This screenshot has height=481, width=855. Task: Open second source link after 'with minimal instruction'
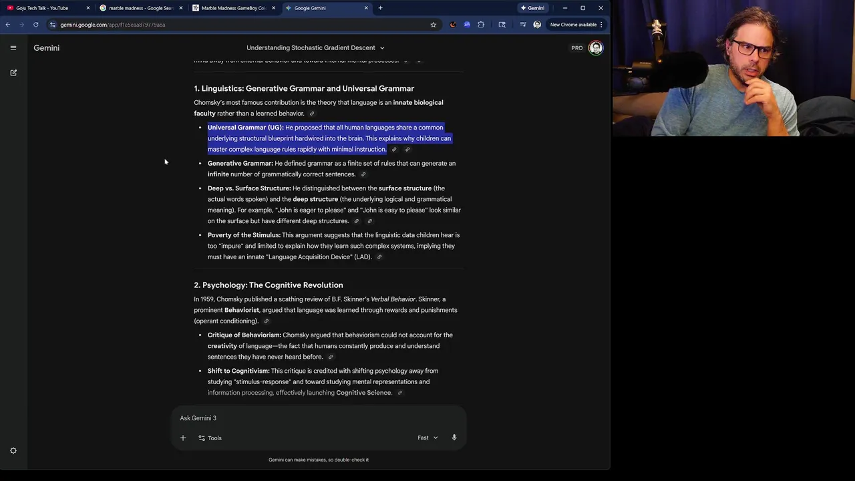(407, 150)
